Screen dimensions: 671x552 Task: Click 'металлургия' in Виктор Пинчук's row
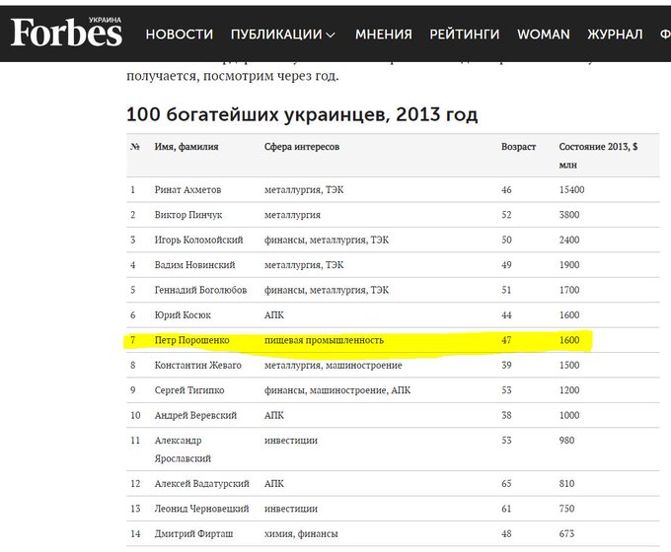pos(292,215)
